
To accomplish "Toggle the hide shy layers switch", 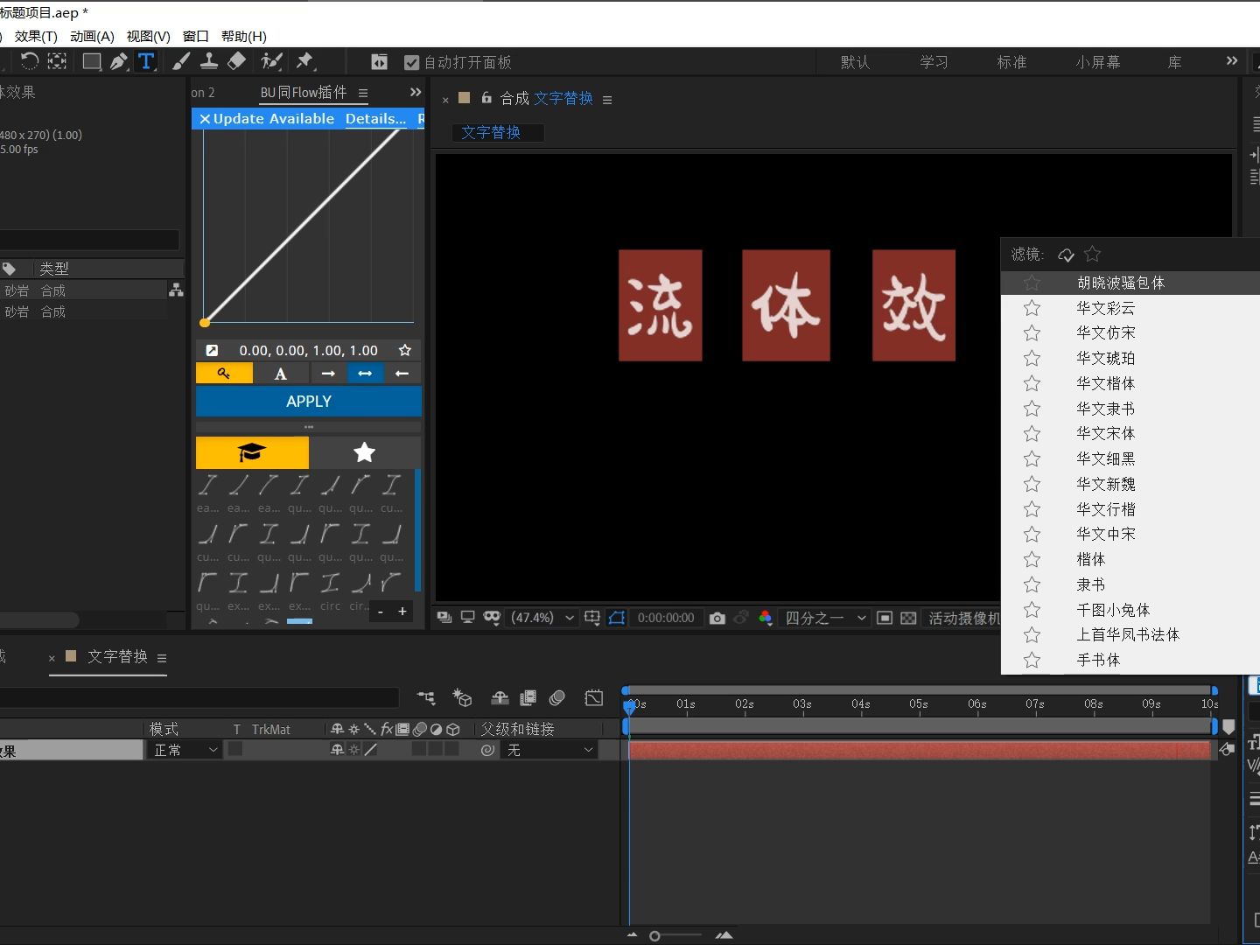I will click(x=500, y=697).
